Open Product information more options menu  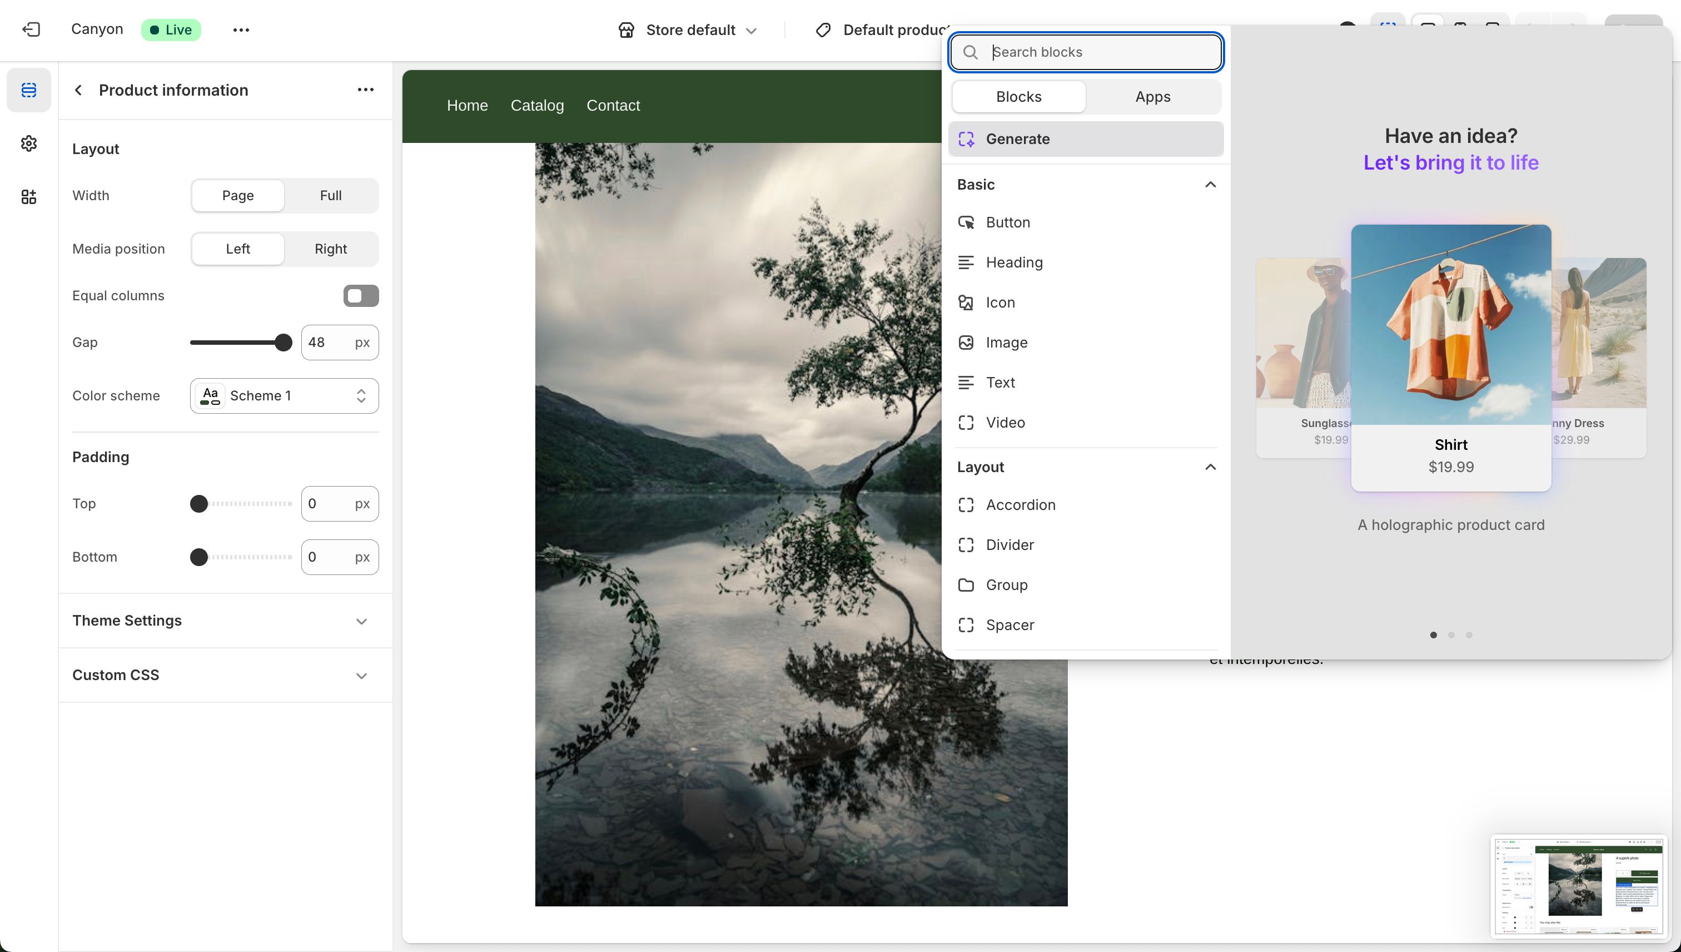tap(365, 90)
